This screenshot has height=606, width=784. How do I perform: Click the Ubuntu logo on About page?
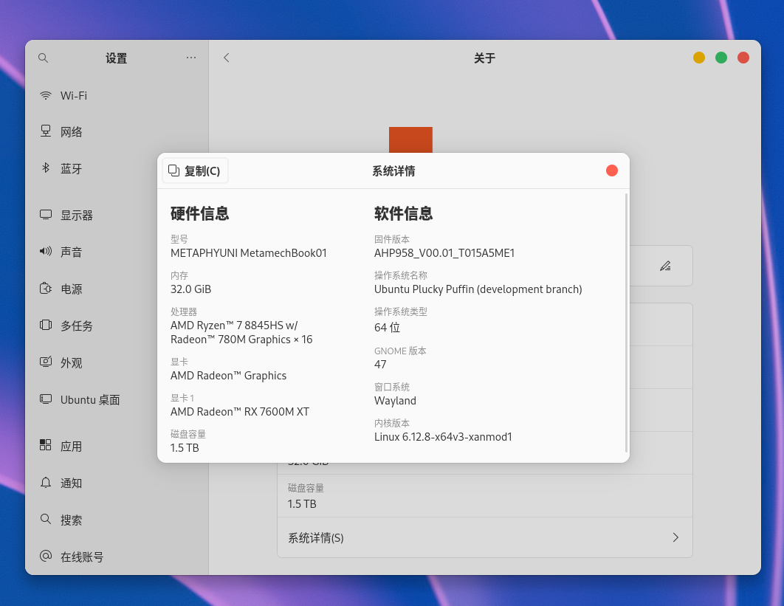coord(410,140)
